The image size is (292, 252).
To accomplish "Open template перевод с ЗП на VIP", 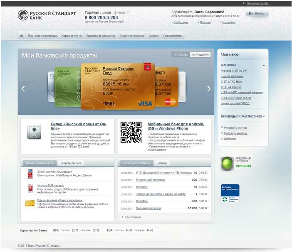I will tap(234, 71).
